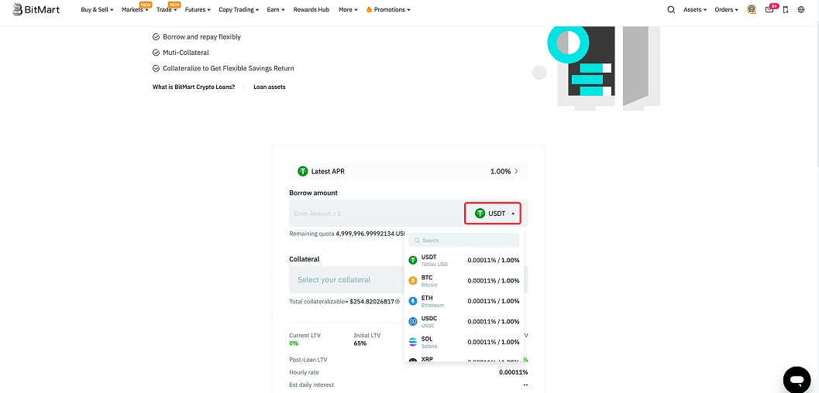
Task: Select USDC from the coin list
Action: [x=464, y=321]
